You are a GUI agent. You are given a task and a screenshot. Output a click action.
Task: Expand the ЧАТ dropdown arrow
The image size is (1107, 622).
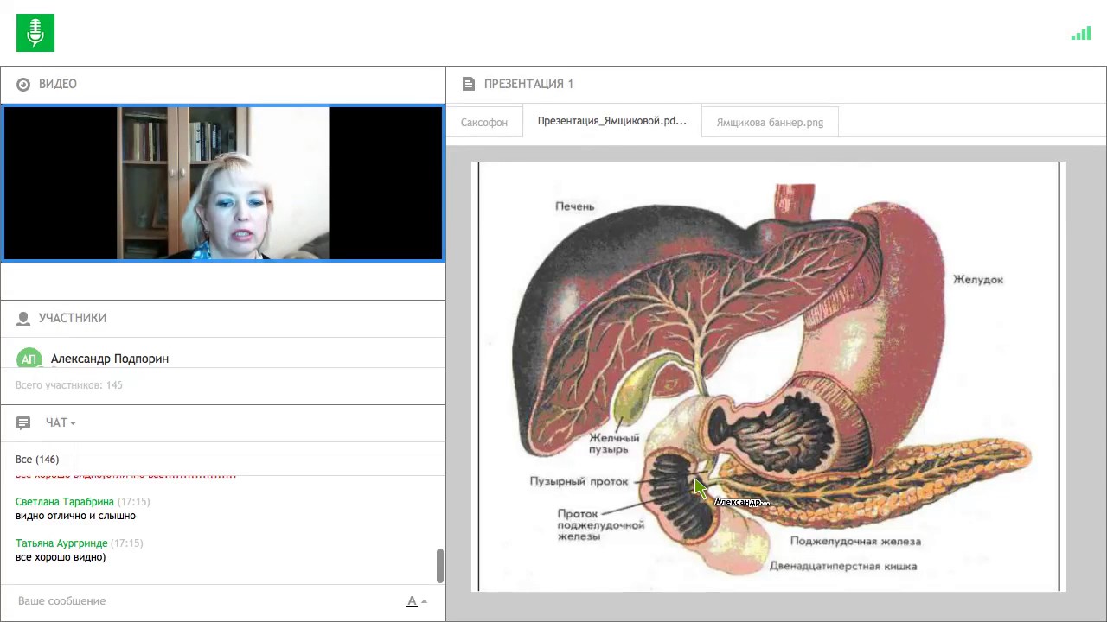point(73,423)
